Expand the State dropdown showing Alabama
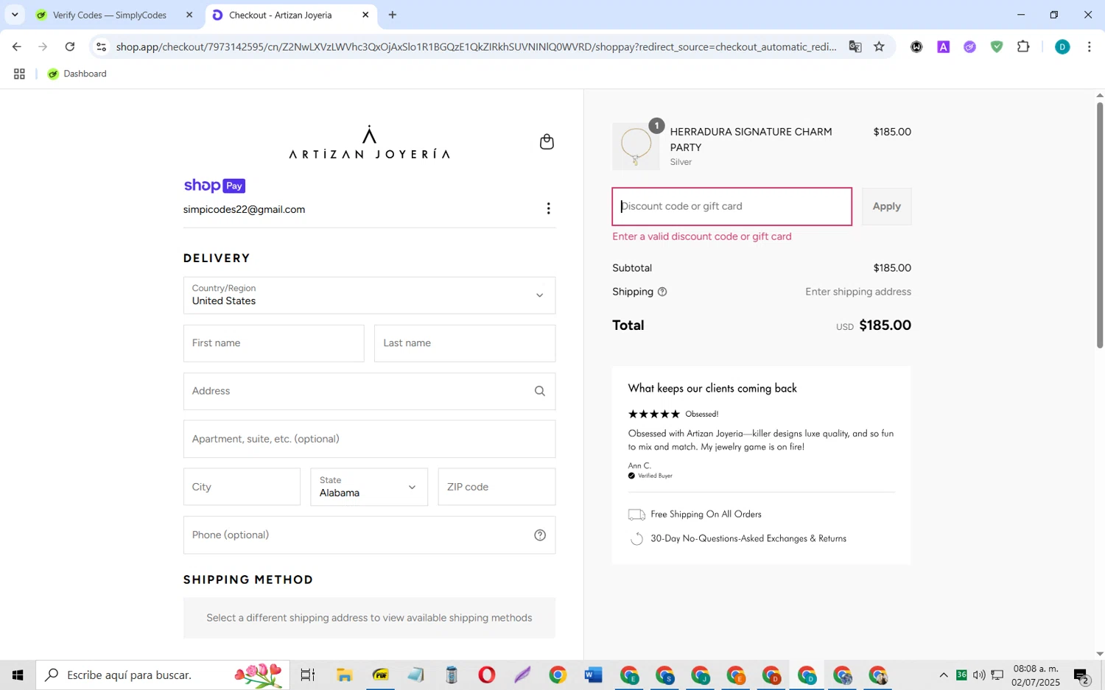1105x690 pixels. pos(369,487)
